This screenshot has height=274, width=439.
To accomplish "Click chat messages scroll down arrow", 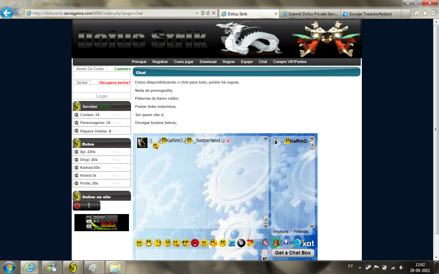I will tap(266, 226).
